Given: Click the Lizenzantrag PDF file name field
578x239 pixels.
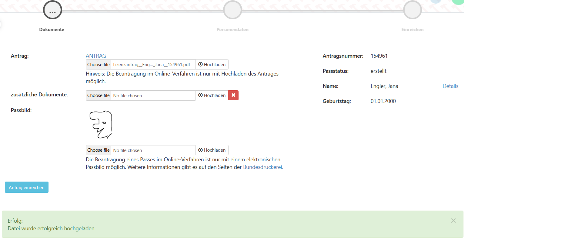Looking at the screenshot, I should pos(153,65).
